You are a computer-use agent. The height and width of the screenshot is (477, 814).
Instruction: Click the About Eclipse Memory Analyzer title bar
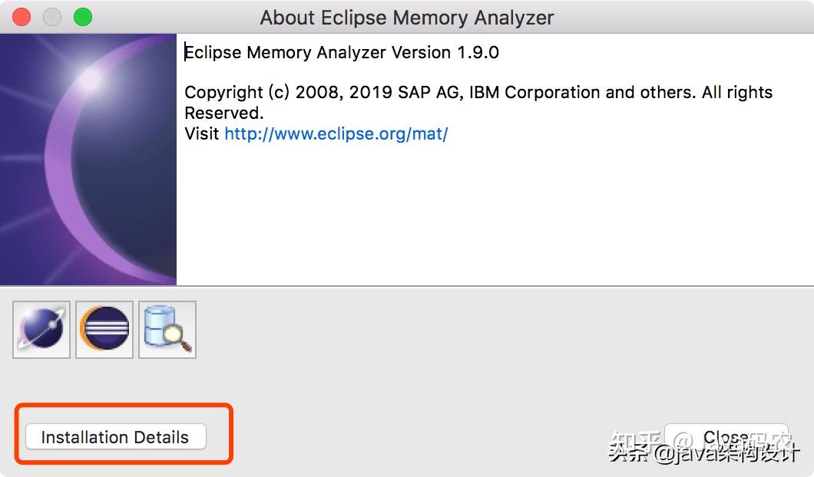pos(407,17)
